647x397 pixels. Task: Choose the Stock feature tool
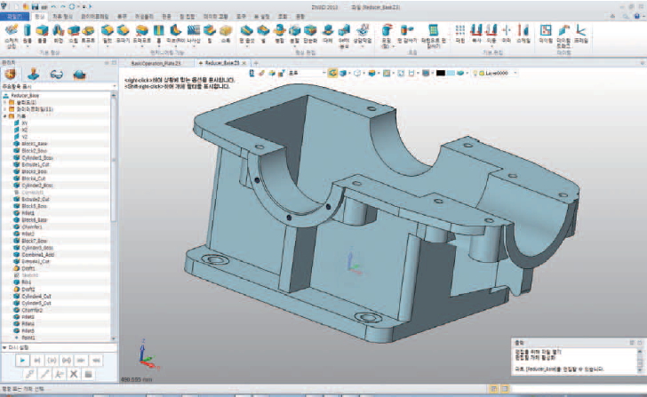226,33
